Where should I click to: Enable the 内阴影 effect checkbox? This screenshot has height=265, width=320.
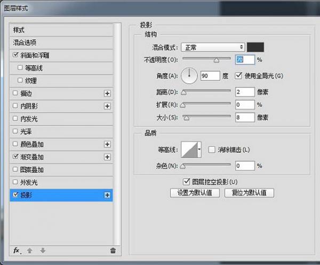click(x=15, y=106)
